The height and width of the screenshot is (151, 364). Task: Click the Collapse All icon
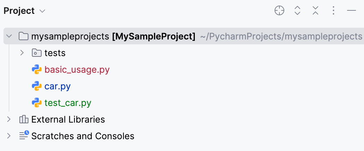(315, 11)
